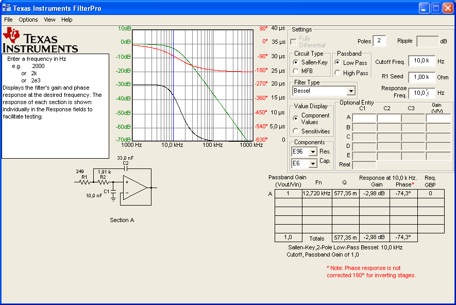456x305 pixels.
Task: Click the row A Gain value -2,98 dB
Action: (374, 194)
